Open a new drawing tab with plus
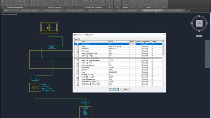 (189, 11)
